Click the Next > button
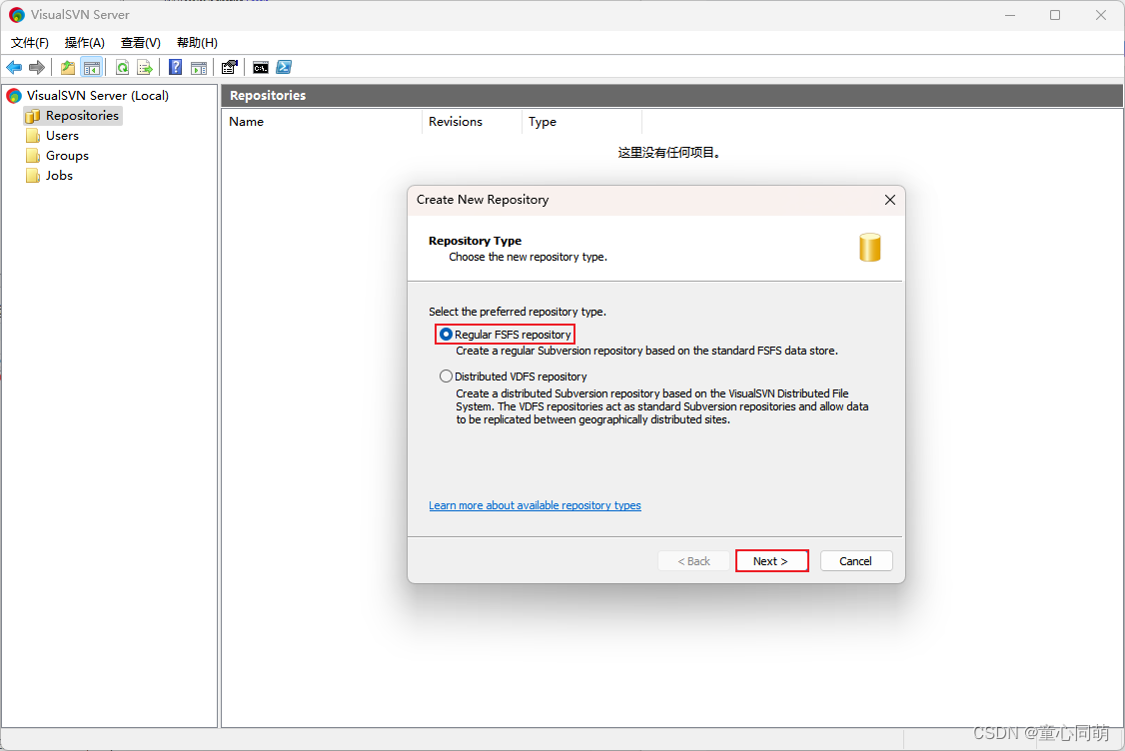 772,561
